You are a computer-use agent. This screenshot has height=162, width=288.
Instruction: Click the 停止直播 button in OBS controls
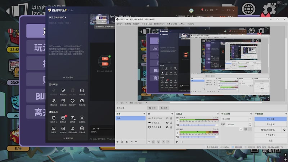point(270,119)
